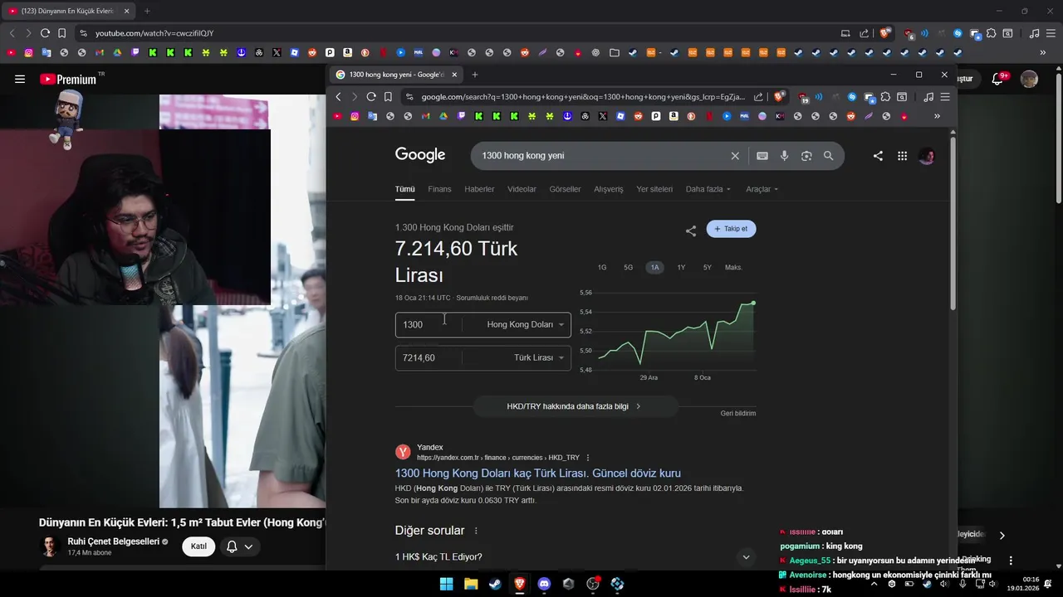Open the Google apps grid
The height and width of the screenshot is (597, 1063).
pyautogui.click(x=902, y=156)
